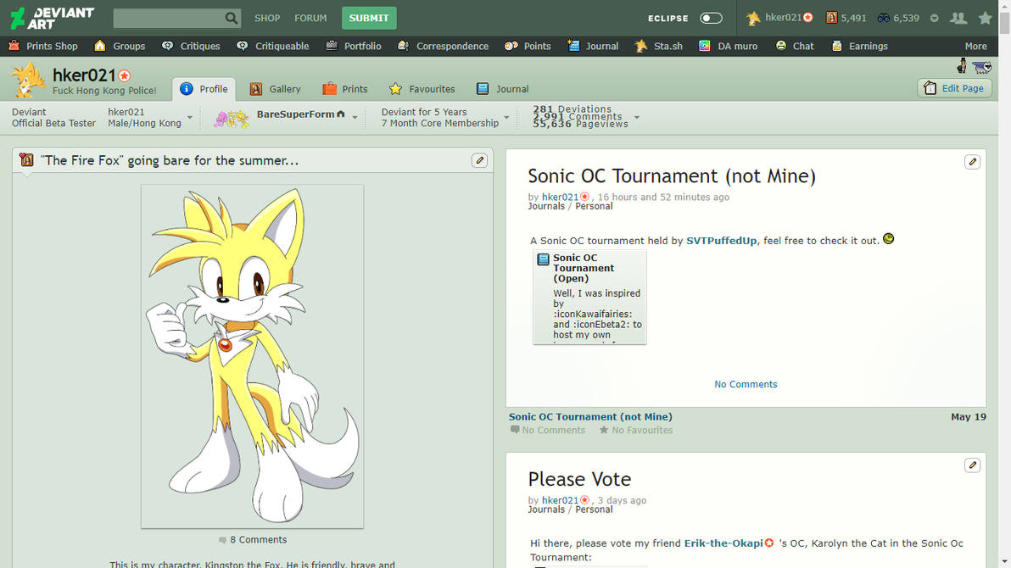Switch to the Profile tab

click(x=204, y=89)
